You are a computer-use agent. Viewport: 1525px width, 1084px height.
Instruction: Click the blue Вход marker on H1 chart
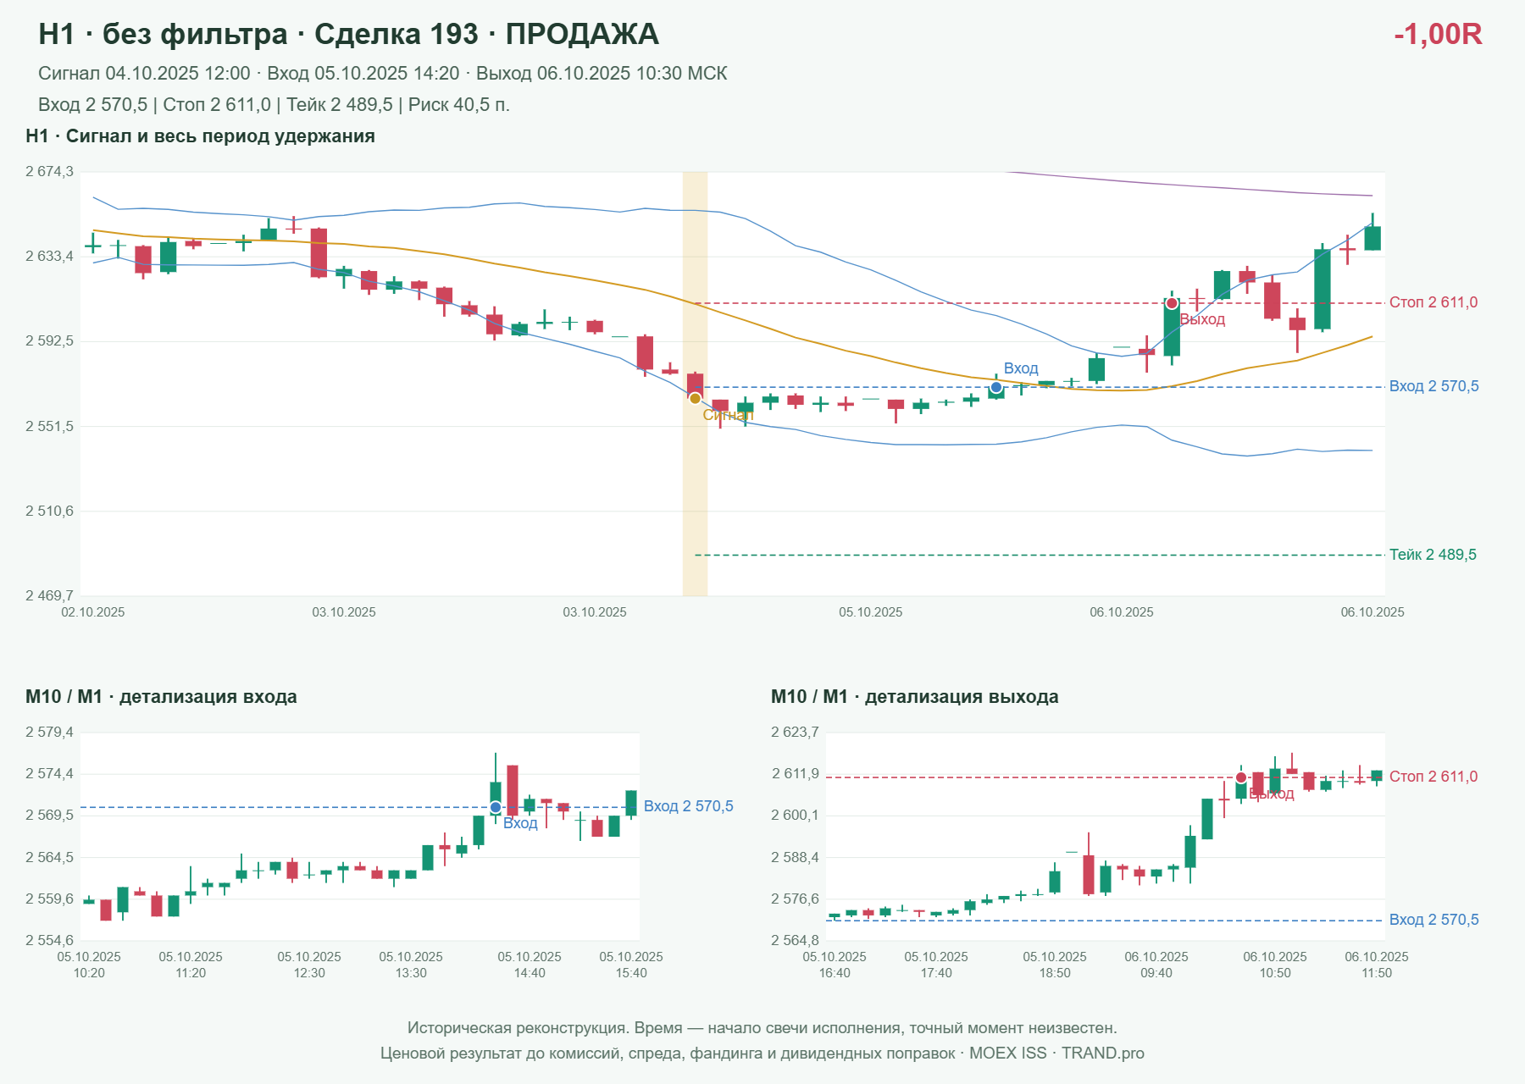pos(996,388)
